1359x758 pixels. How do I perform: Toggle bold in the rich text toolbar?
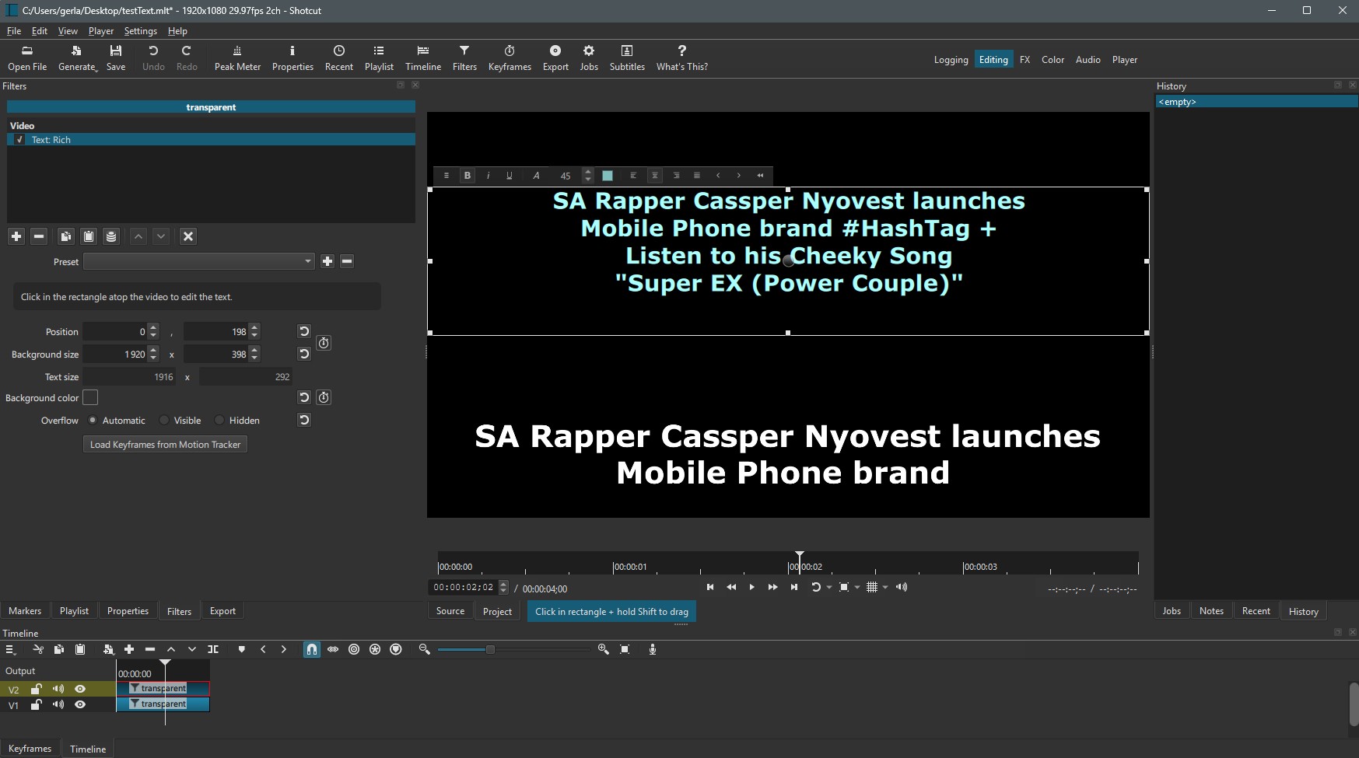coord(468,176)
